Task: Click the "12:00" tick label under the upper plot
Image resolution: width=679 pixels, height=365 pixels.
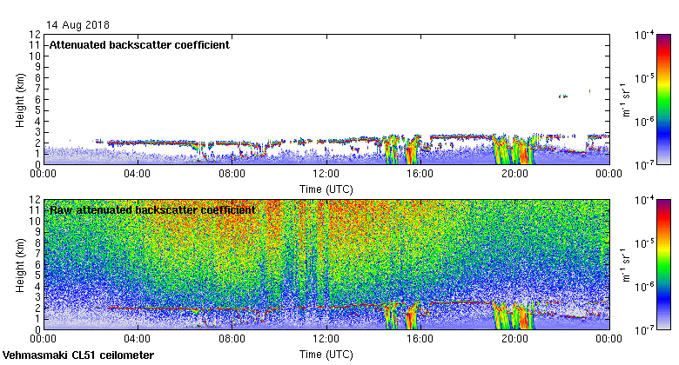Action: tap(326, 174)
